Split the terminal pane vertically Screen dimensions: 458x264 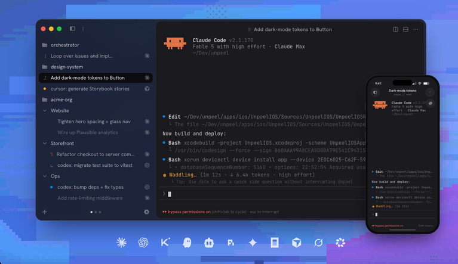tap(395, 29)
